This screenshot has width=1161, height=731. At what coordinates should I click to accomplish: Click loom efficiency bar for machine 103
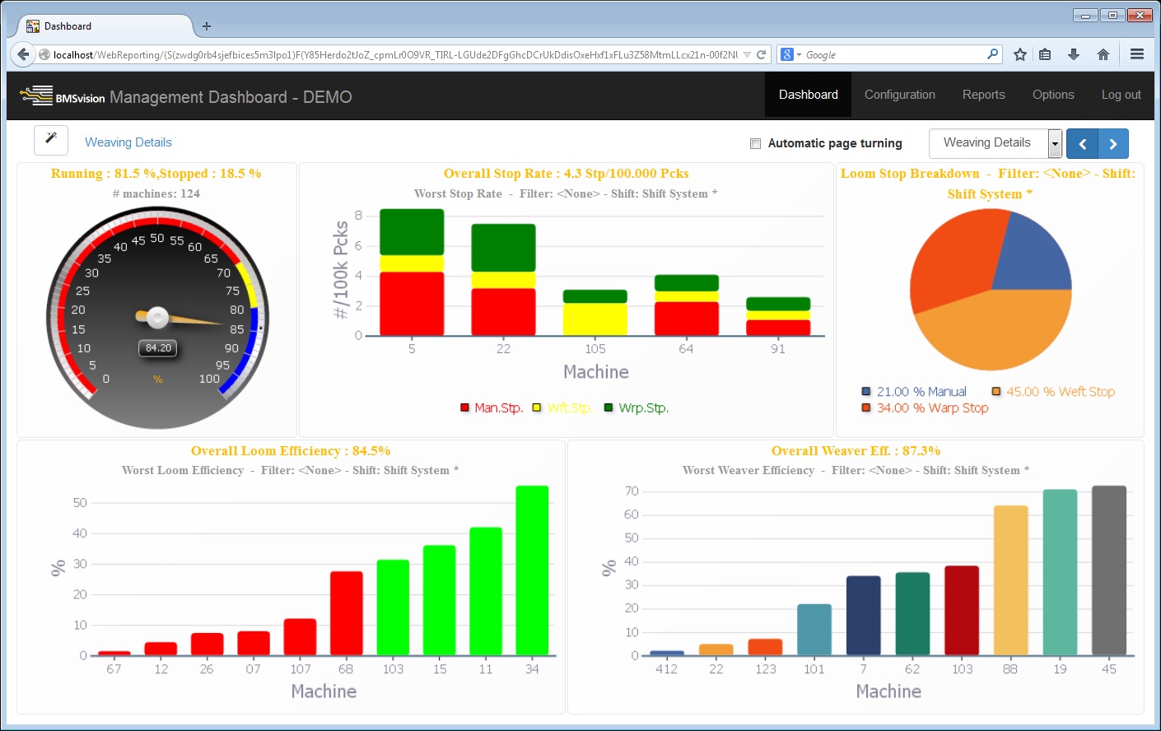393,608
